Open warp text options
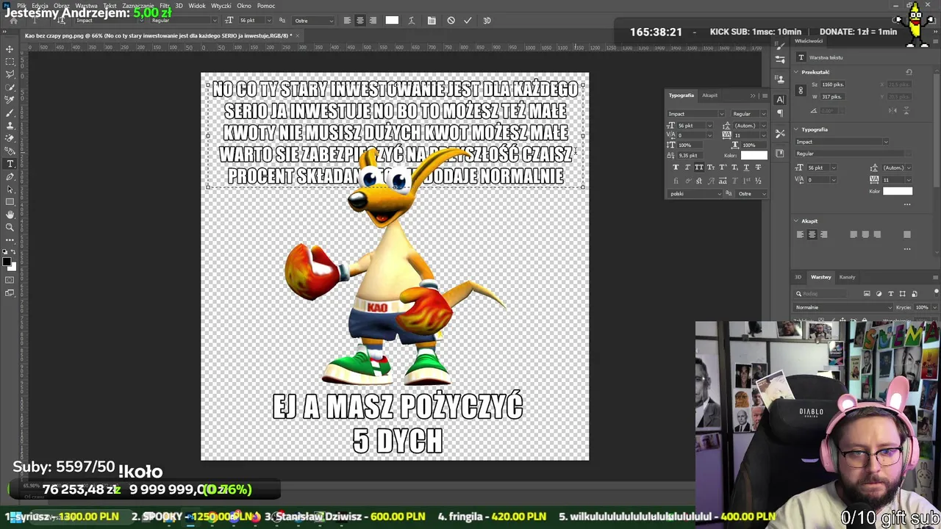This screenshot has height=529, width=941. pos(411,21)
